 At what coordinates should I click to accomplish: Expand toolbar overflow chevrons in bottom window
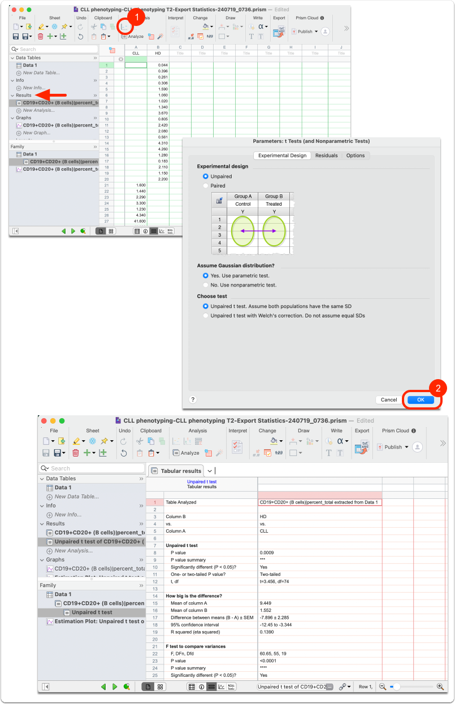[443, 444]
